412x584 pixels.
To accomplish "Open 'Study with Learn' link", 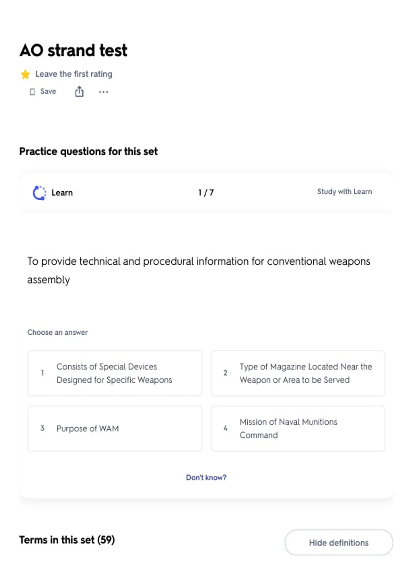I will [344, 192].
